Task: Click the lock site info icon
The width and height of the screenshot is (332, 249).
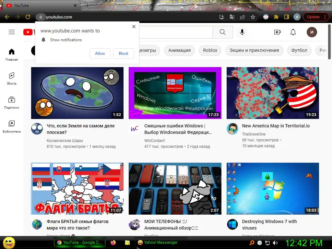Action: pos(41,17)
